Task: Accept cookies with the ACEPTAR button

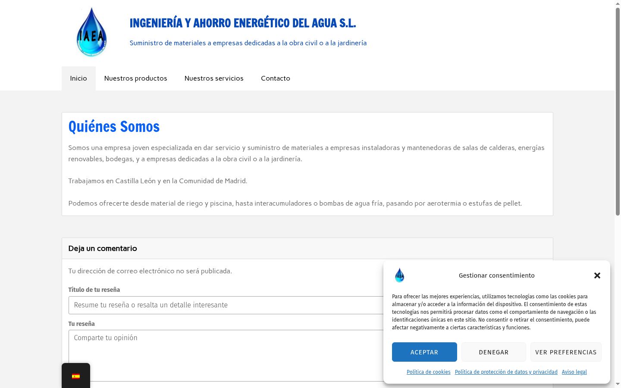Action: (x=424, y=352)
